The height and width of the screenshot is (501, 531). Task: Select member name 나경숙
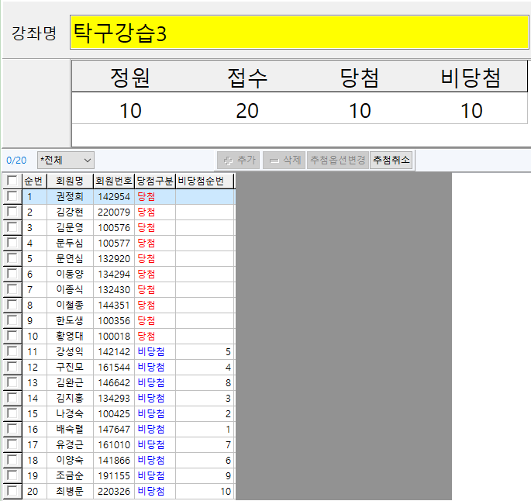point(70,413)
